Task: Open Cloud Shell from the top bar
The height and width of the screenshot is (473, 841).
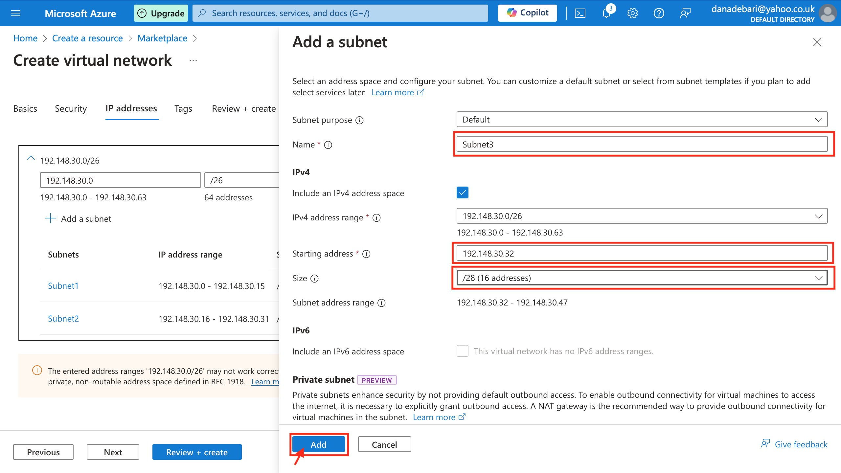Action: click(x=580, y=13)
